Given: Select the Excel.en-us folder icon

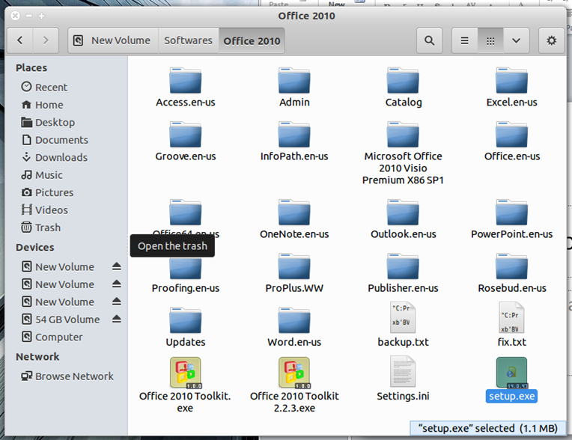Looking at the screenshot, I should point(511,81).
